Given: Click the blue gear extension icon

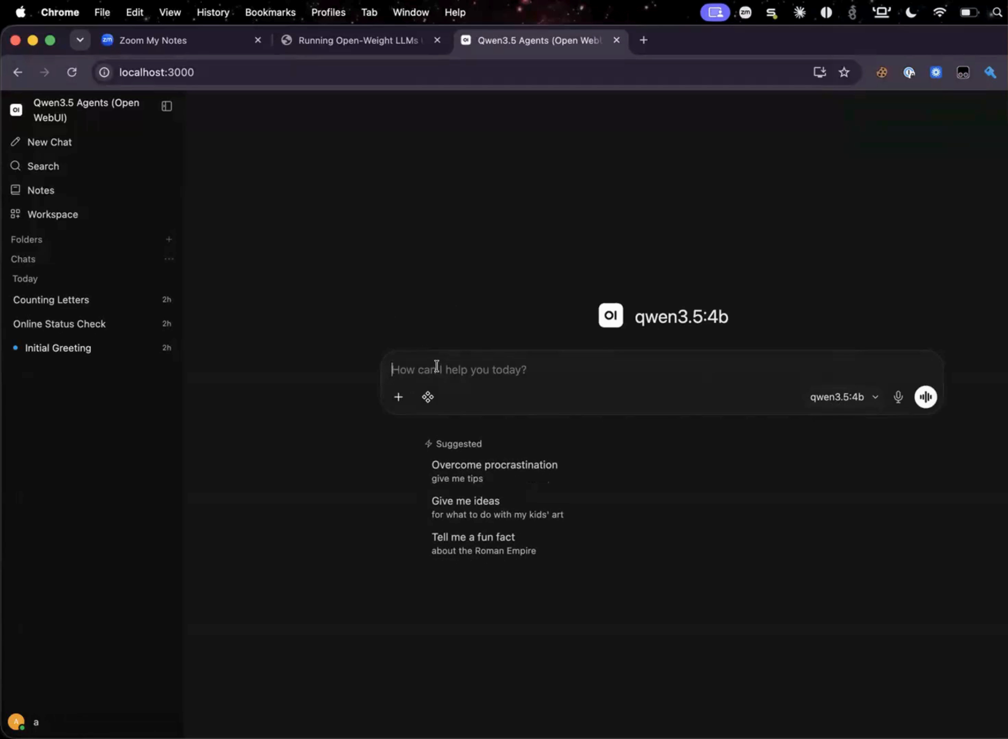Looking at the screenshot, I should (x=936, y=73).
